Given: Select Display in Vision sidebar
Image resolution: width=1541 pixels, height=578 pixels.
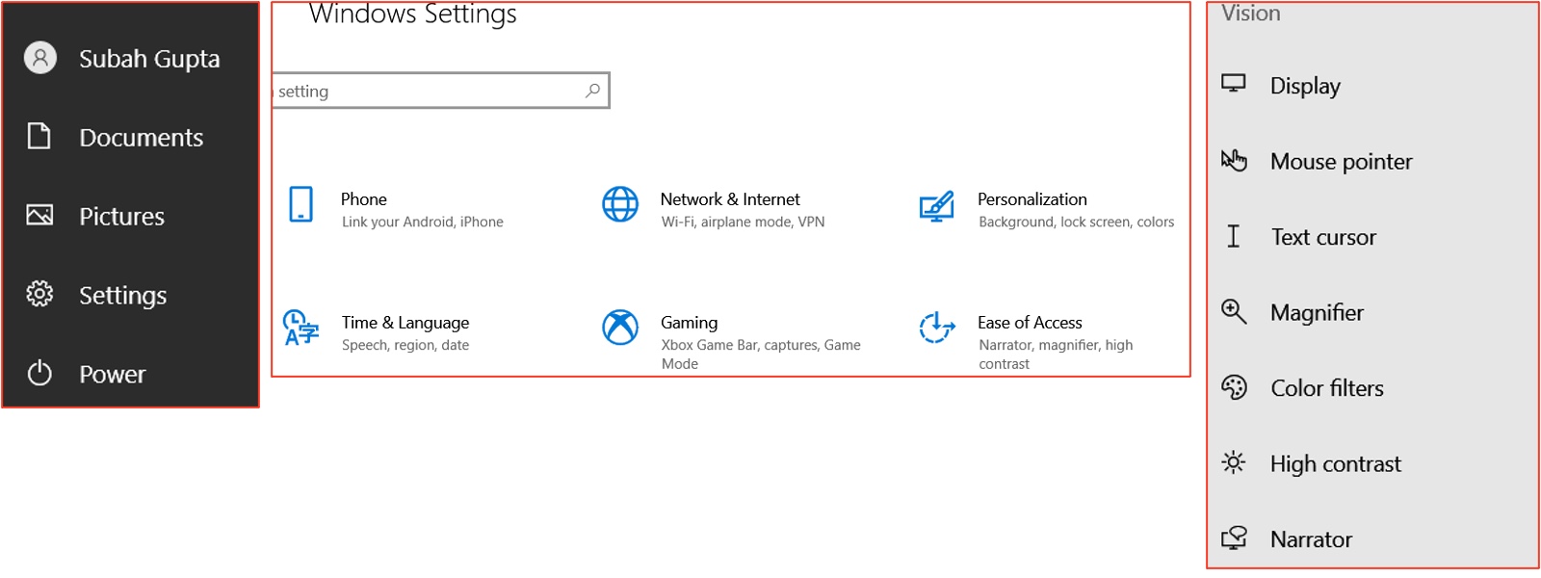Looking at the screenshot, I should click(1372, 86).
